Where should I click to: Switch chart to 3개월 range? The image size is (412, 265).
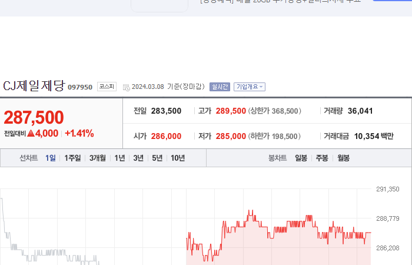tap(98, 158)
